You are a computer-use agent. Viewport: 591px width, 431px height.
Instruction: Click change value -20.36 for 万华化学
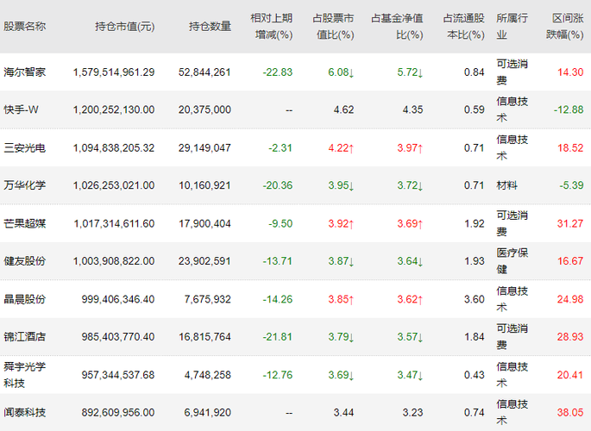coord(278,185)
